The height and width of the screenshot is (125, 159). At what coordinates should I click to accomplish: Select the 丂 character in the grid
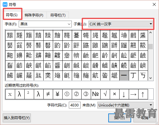(x=143, y=75)
